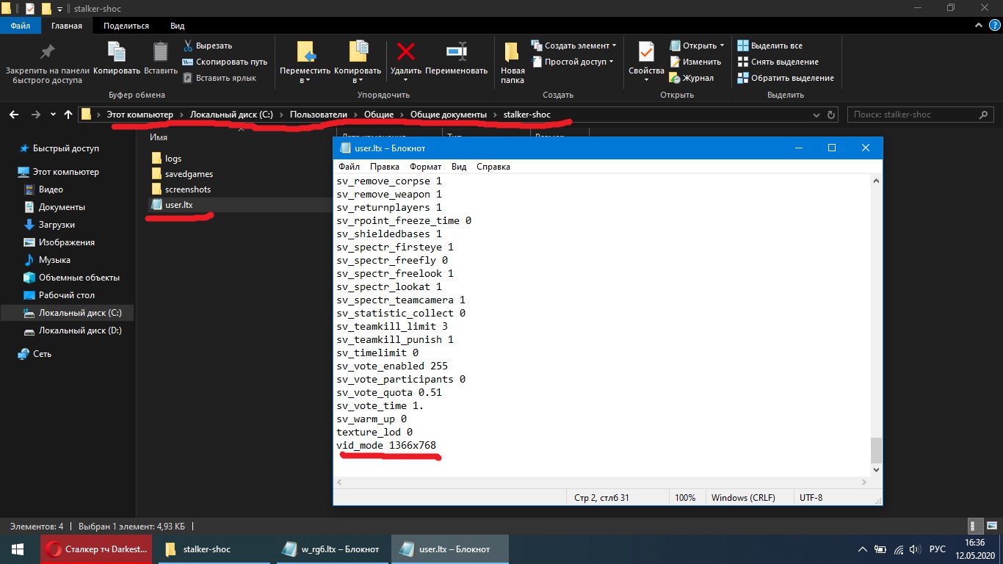Click the Paste (Вставить) ribbon icon

[x=160, y=53]
